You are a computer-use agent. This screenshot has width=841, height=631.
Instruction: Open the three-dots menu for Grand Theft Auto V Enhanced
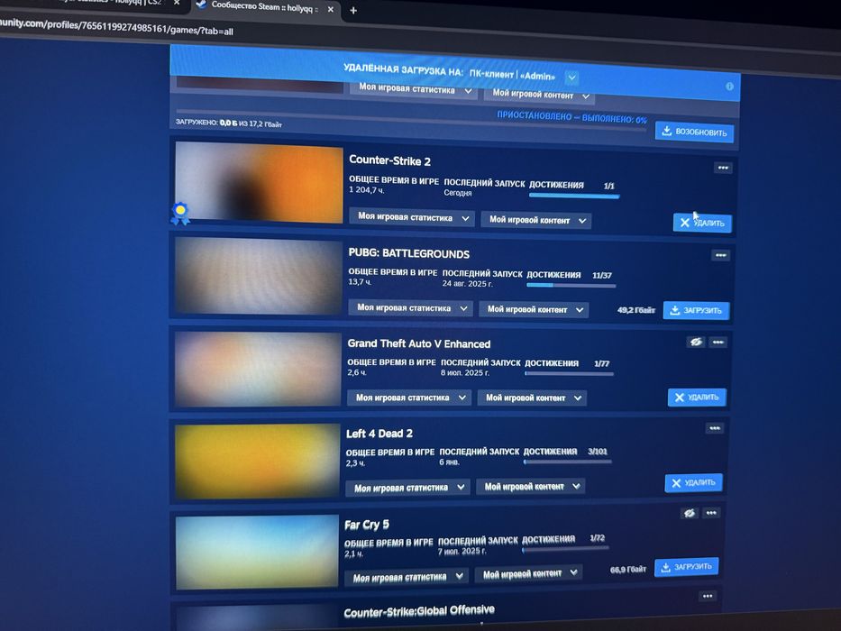718,343
